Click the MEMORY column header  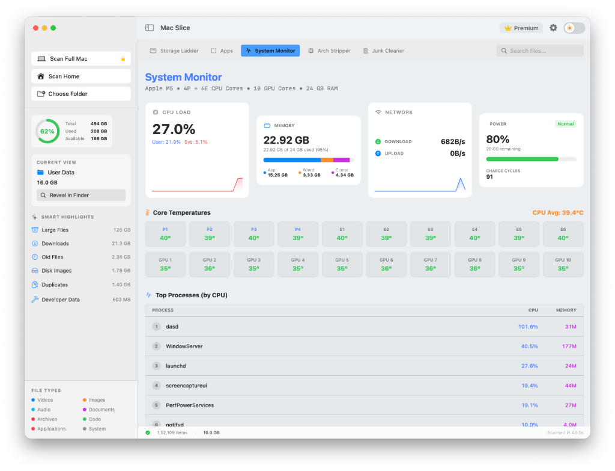point(566,310)
